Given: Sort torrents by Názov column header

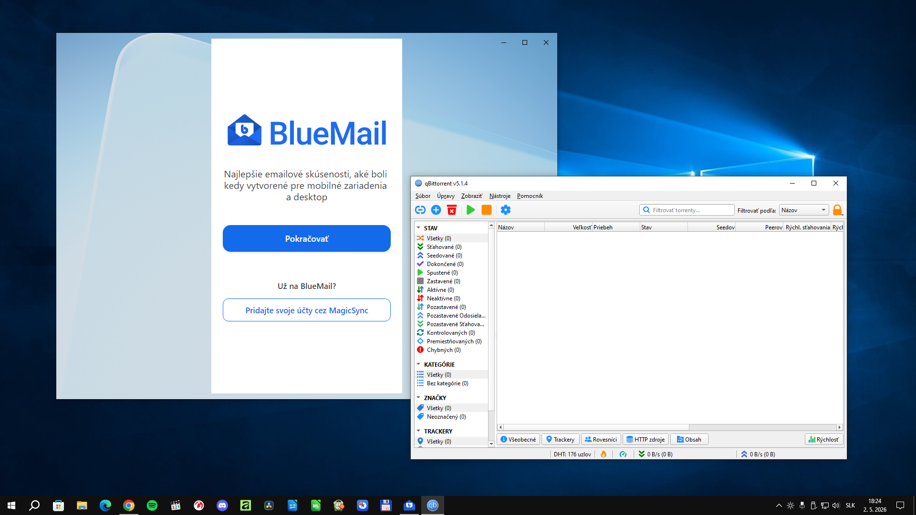Looking at the screenshot, I should pyautogui.click(x=520, y=227).
